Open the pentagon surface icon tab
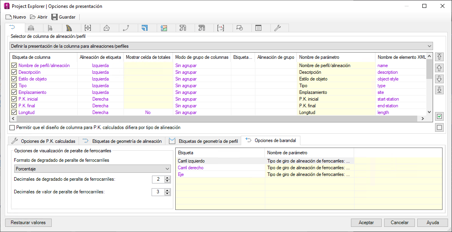The height and width of the screenshot is (232, 452). [107, 28]
